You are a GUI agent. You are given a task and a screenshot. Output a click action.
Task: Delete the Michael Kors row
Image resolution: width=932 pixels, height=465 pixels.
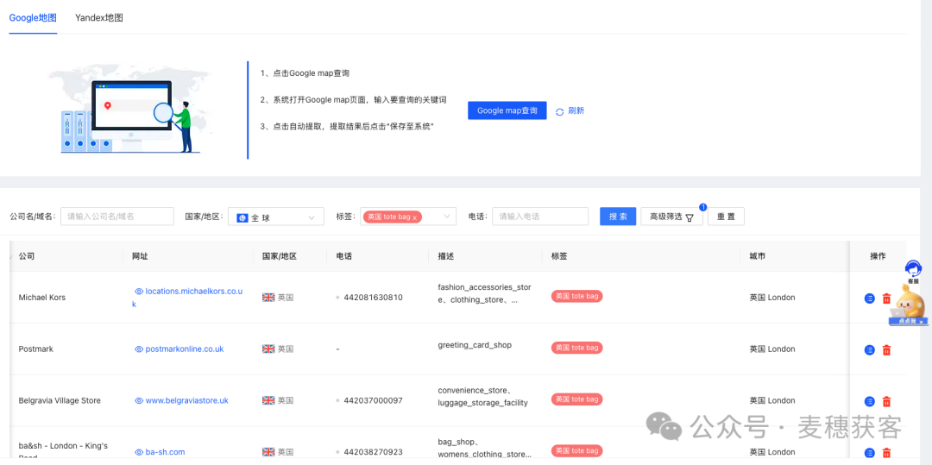tap(886, 298)
